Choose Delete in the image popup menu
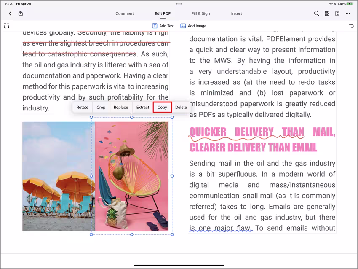Screen dimensions: 358x269 point(181,107)
